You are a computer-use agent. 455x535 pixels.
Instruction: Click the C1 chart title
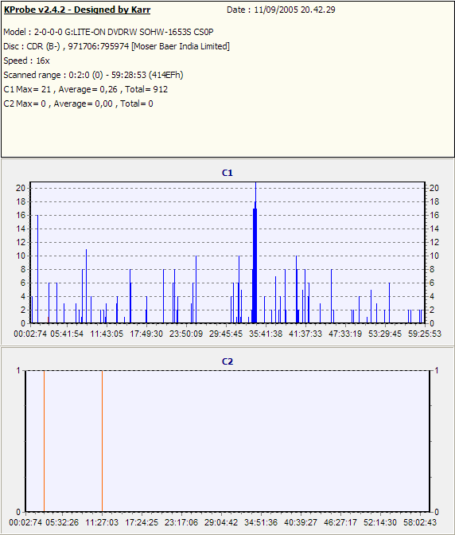227,173
